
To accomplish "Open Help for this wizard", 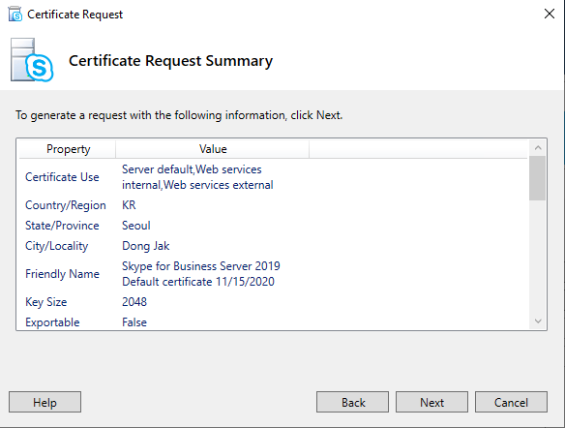I will [x=45, y=402].
